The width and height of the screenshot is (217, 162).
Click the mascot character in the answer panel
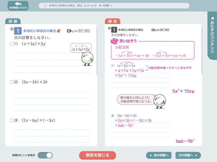pyautogui.click(x=160, y=102)
